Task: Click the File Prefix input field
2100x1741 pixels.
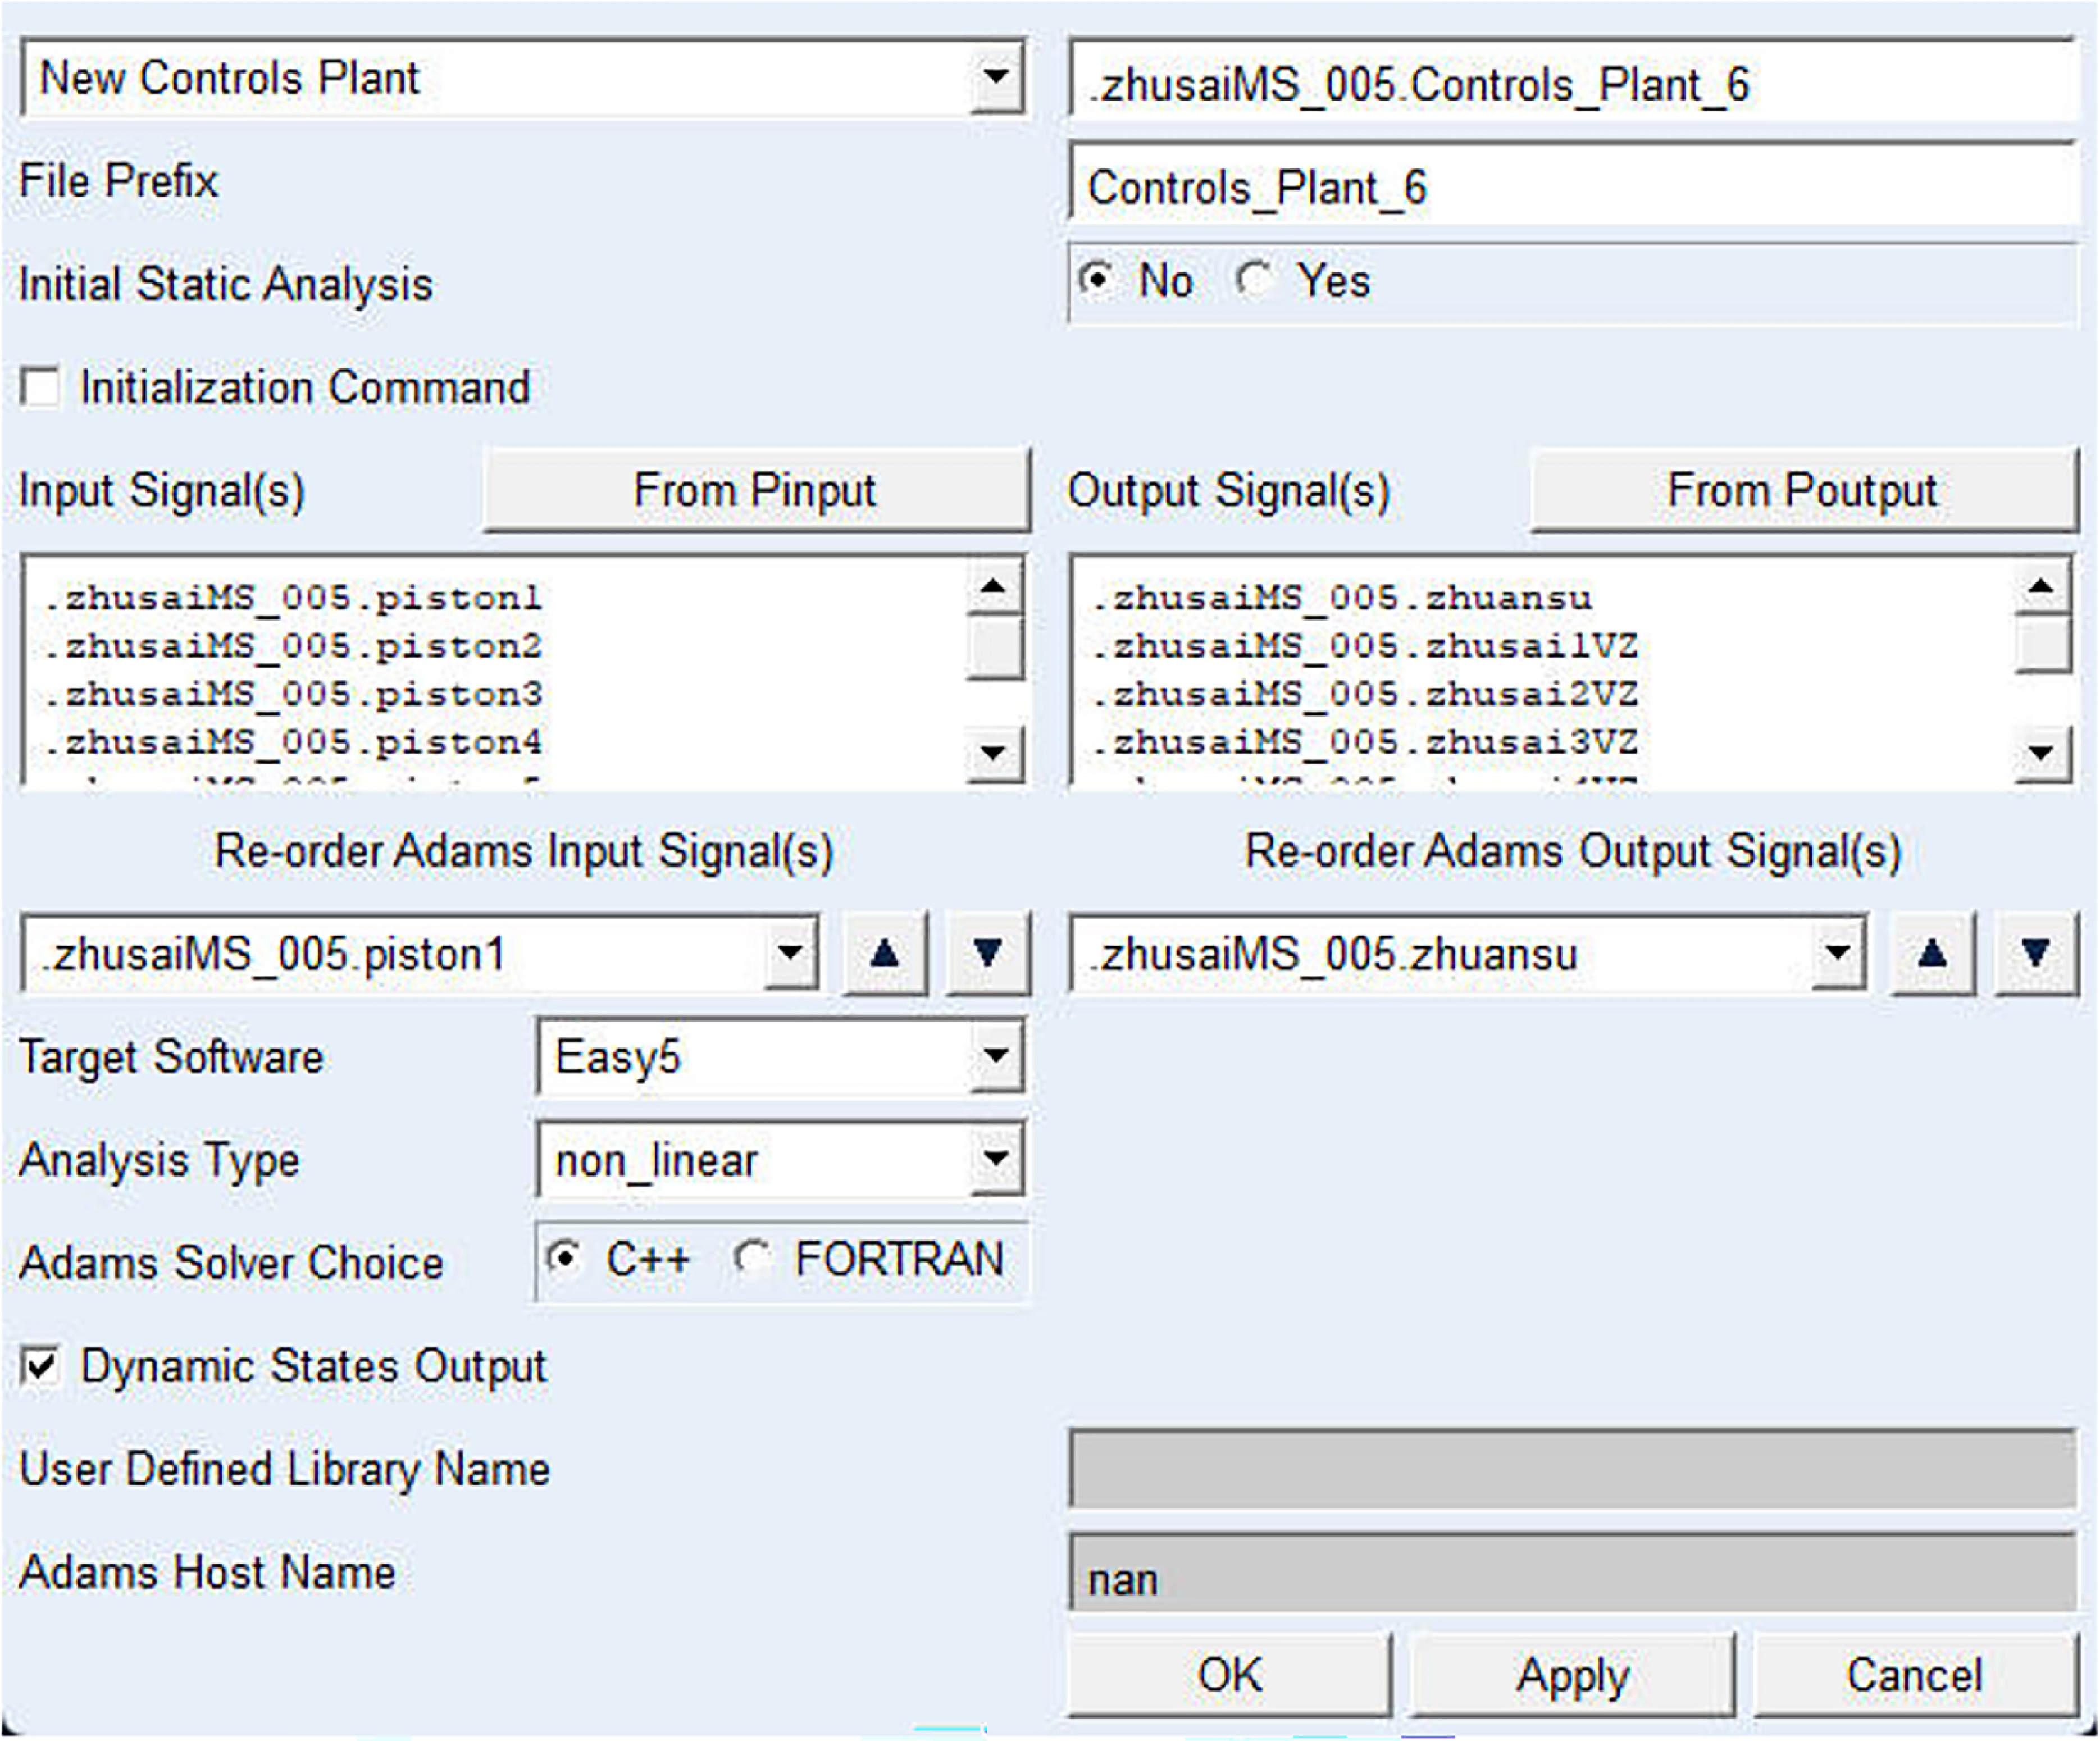Action: coord(1573,184)
